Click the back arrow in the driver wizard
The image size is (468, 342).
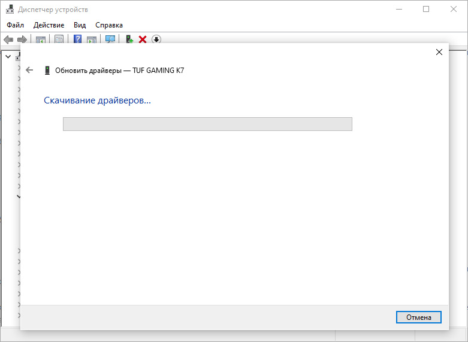point(29,70)
